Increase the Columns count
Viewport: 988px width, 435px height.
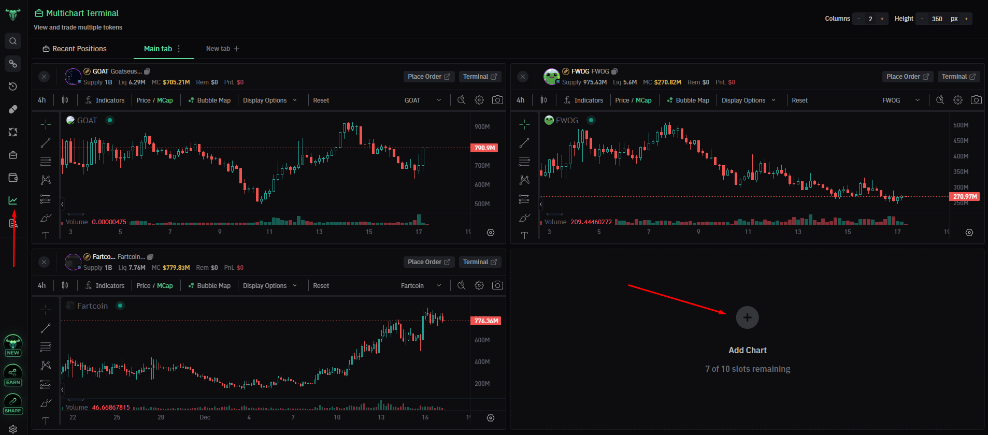pyautogui.click(x=882, y=19)
